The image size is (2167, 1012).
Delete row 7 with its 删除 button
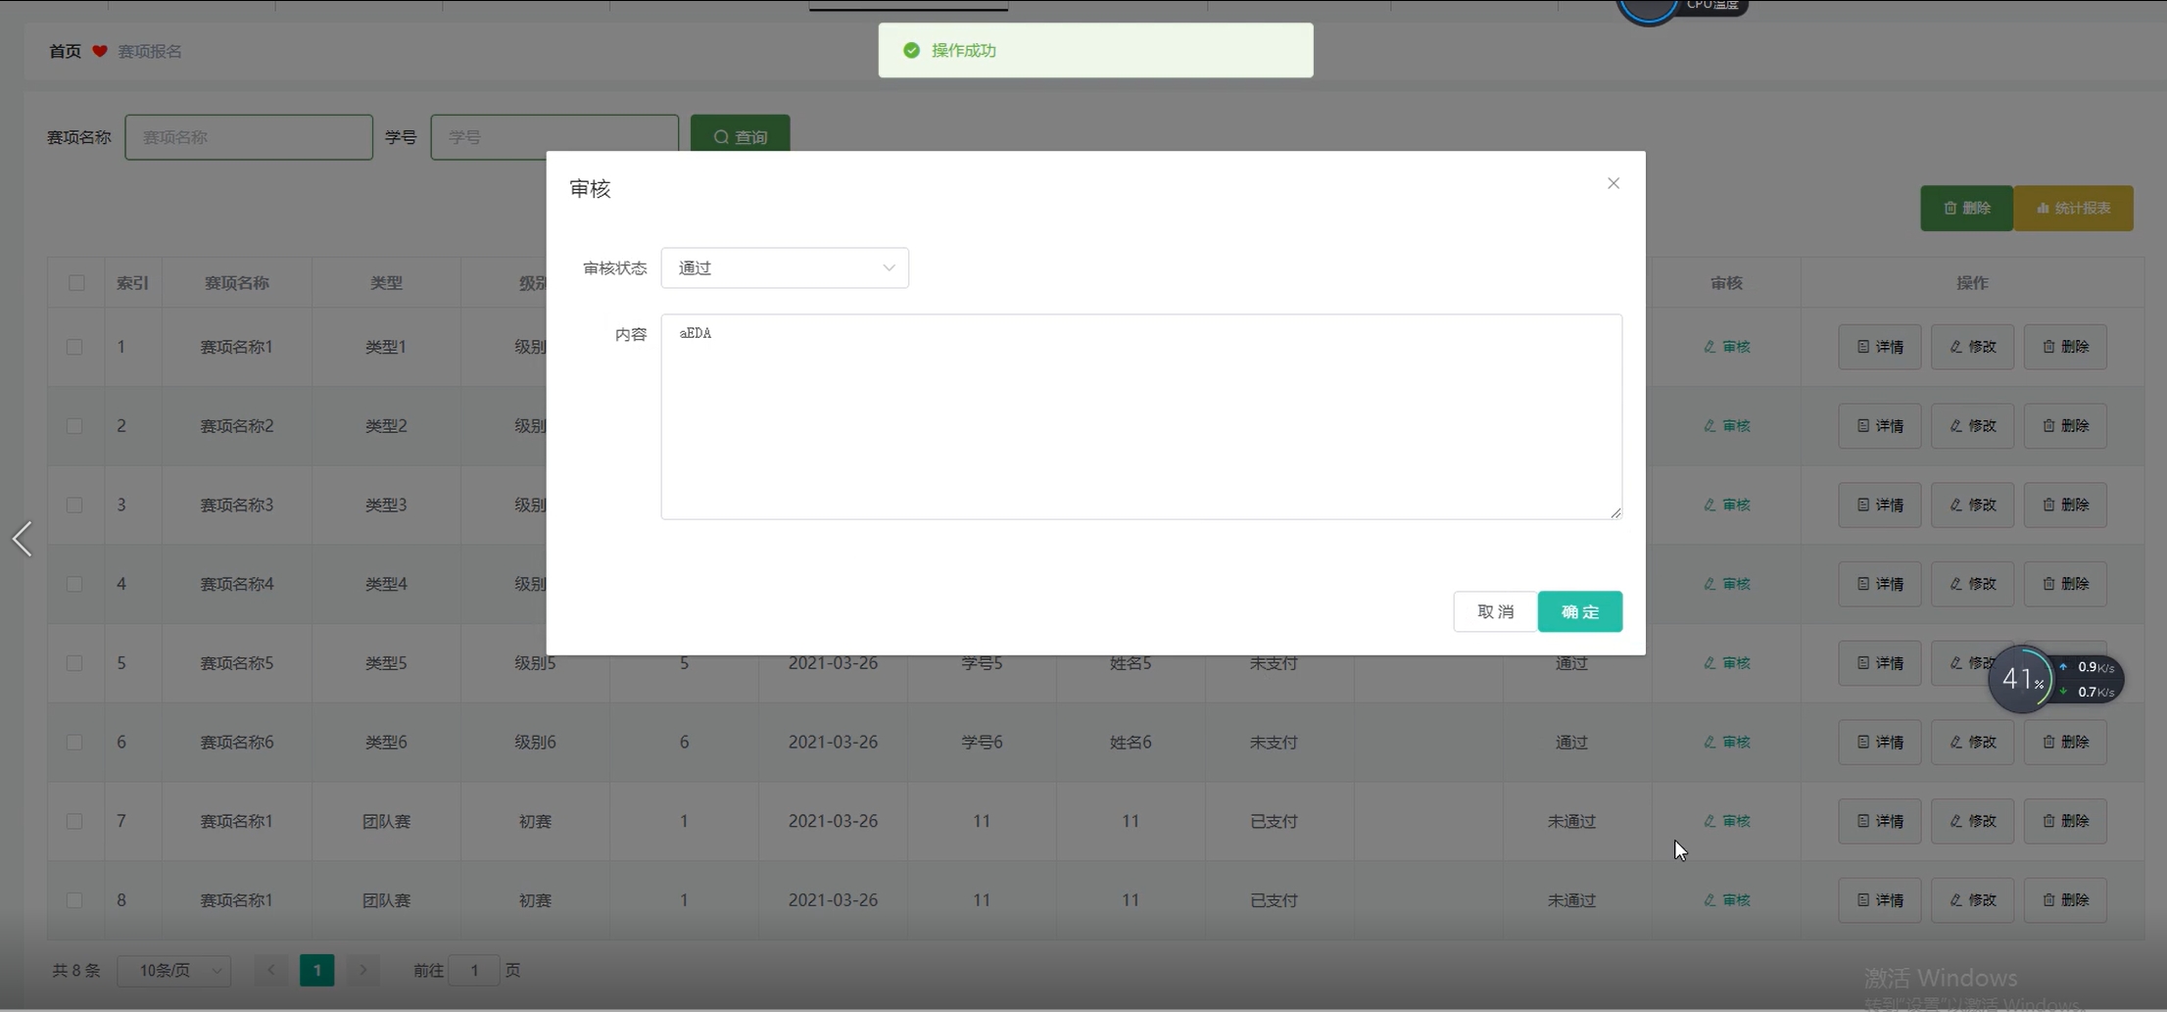coord(2065,821)
